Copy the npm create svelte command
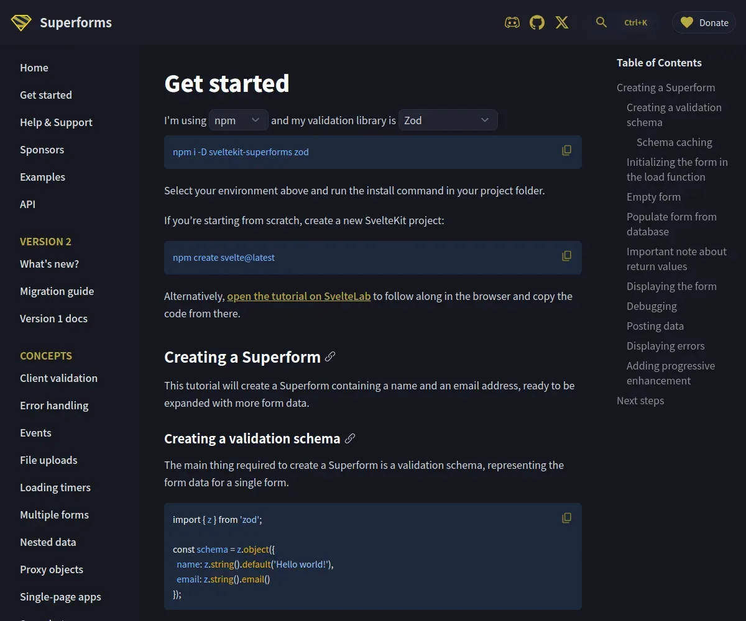The height and width of the screenshot is (621, 746). (x=567, y=256)
